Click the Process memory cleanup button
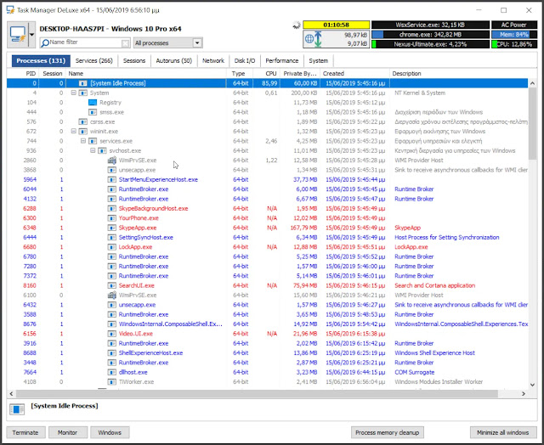544x445 pixels. (388, 432)
